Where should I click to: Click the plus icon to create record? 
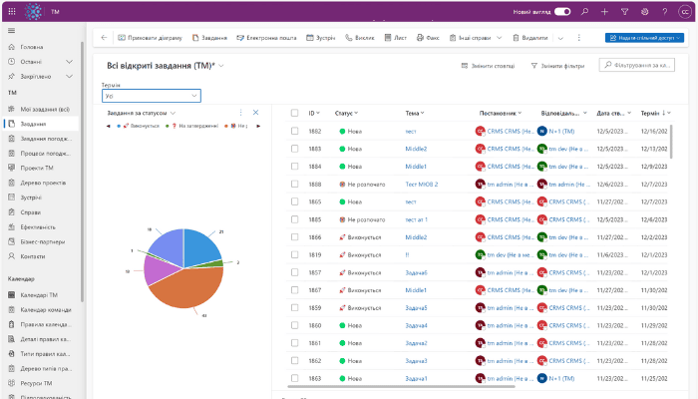tap(604, 11)
